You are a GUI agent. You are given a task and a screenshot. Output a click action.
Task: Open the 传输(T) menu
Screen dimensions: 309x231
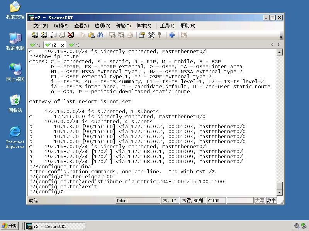(123, 26)
